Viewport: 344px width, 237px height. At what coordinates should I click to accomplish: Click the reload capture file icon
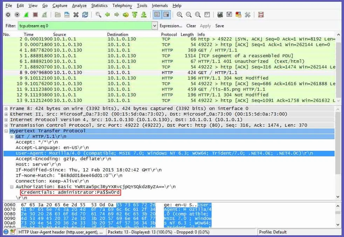[85, 15]
